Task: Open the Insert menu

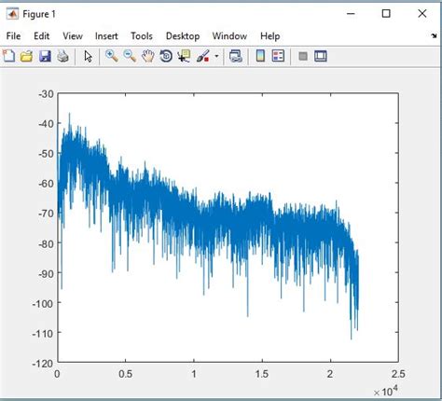Action: coord(106,36)
